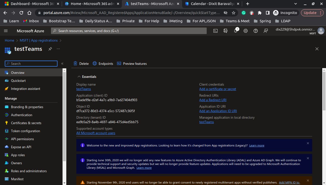Go back in browser history
The width and height of the screenshot is (326, 185).
[x=5, y=13]
